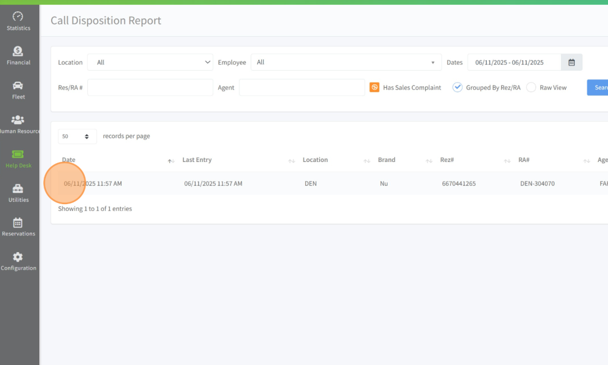608x365 pixels.
Task: Go to Fleet car icon
Action: point(18,85)
